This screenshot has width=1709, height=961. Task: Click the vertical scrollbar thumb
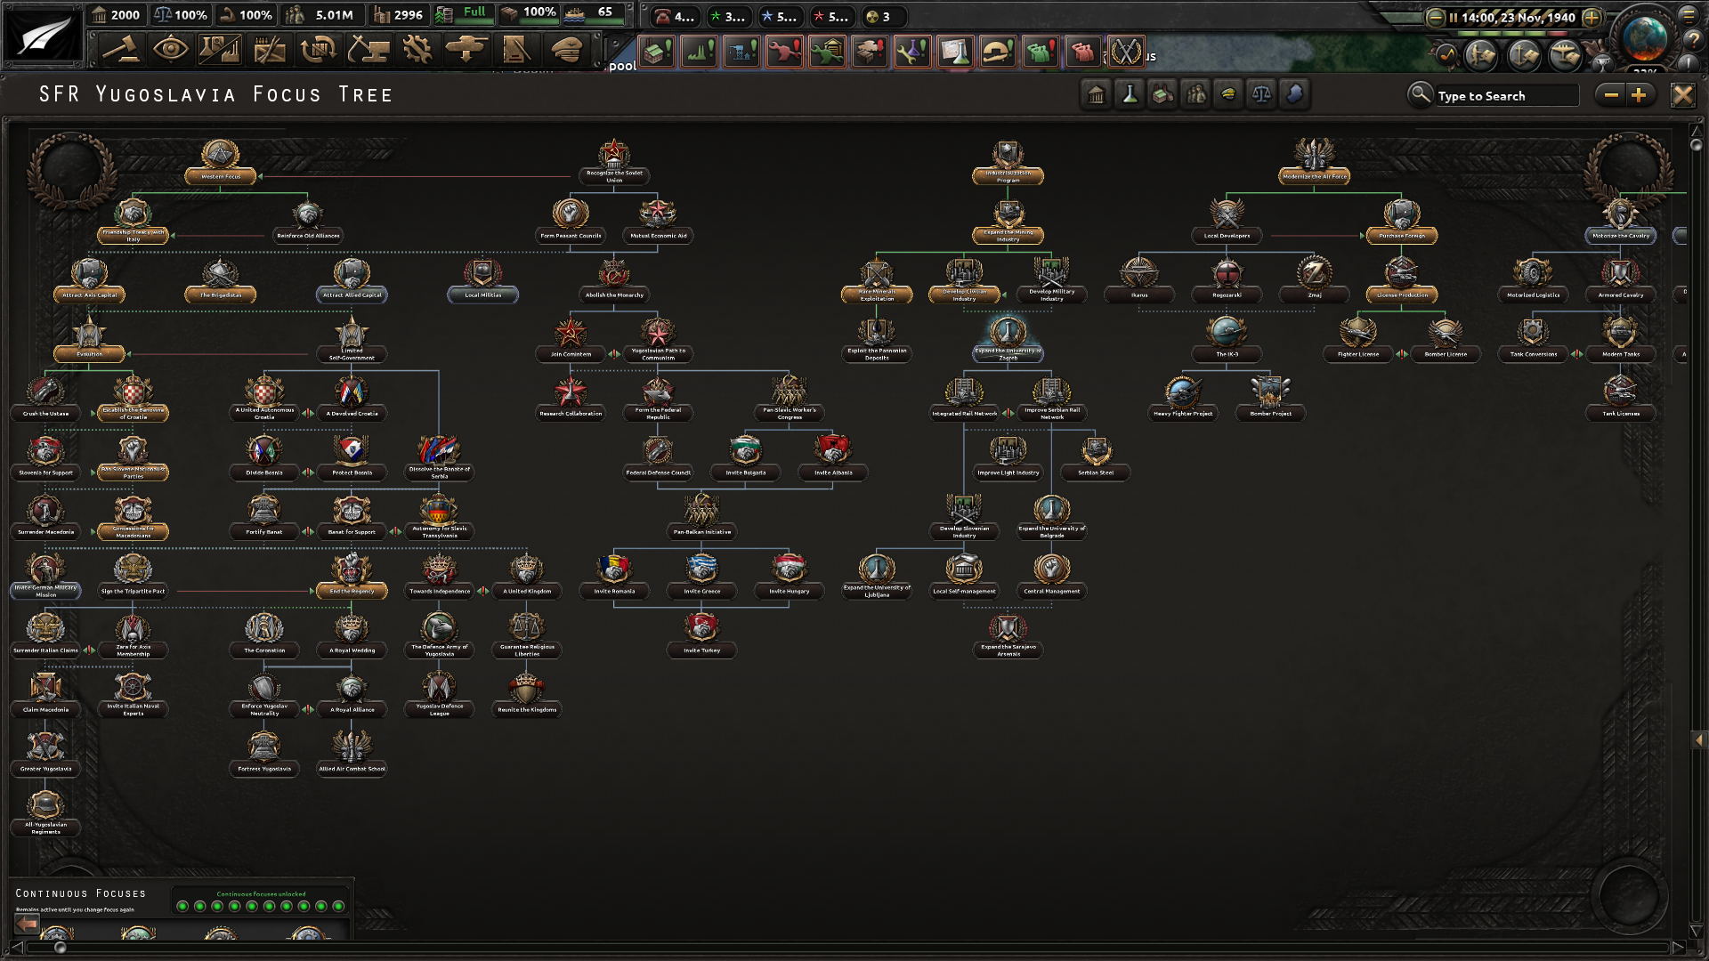pyautogui.click(x=1697, y=144)
